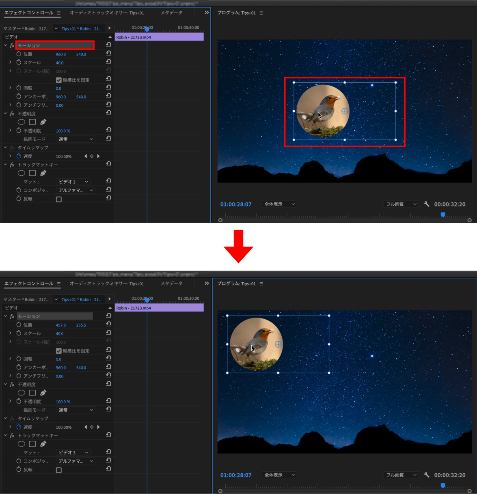Open wrench settings in the upper program monitor

(426, 204)
